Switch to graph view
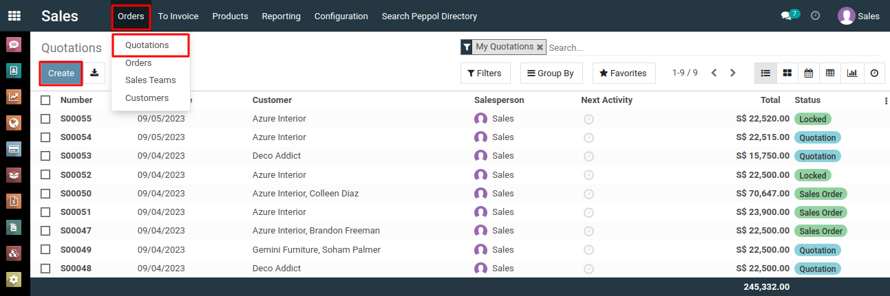Screen dimensions: 890x296 852,73
